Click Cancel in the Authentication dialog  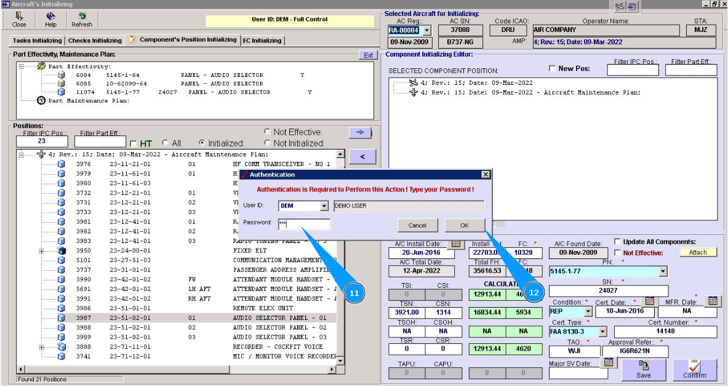click(x=417, y=226)
